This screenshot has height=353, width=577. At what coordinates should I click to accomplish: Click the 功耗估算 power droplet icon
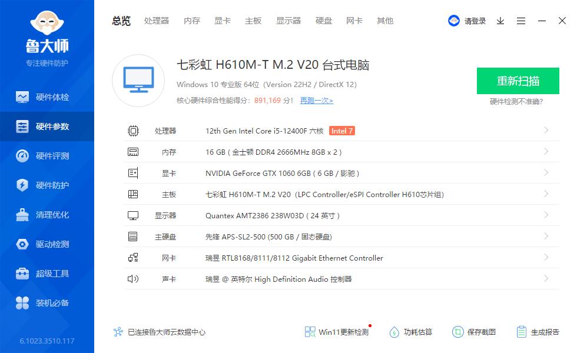click(x=394, y=332)
